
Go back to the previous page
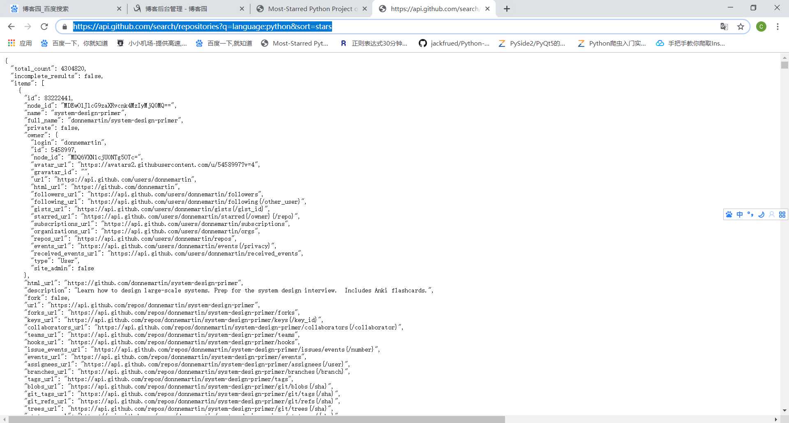11,27
